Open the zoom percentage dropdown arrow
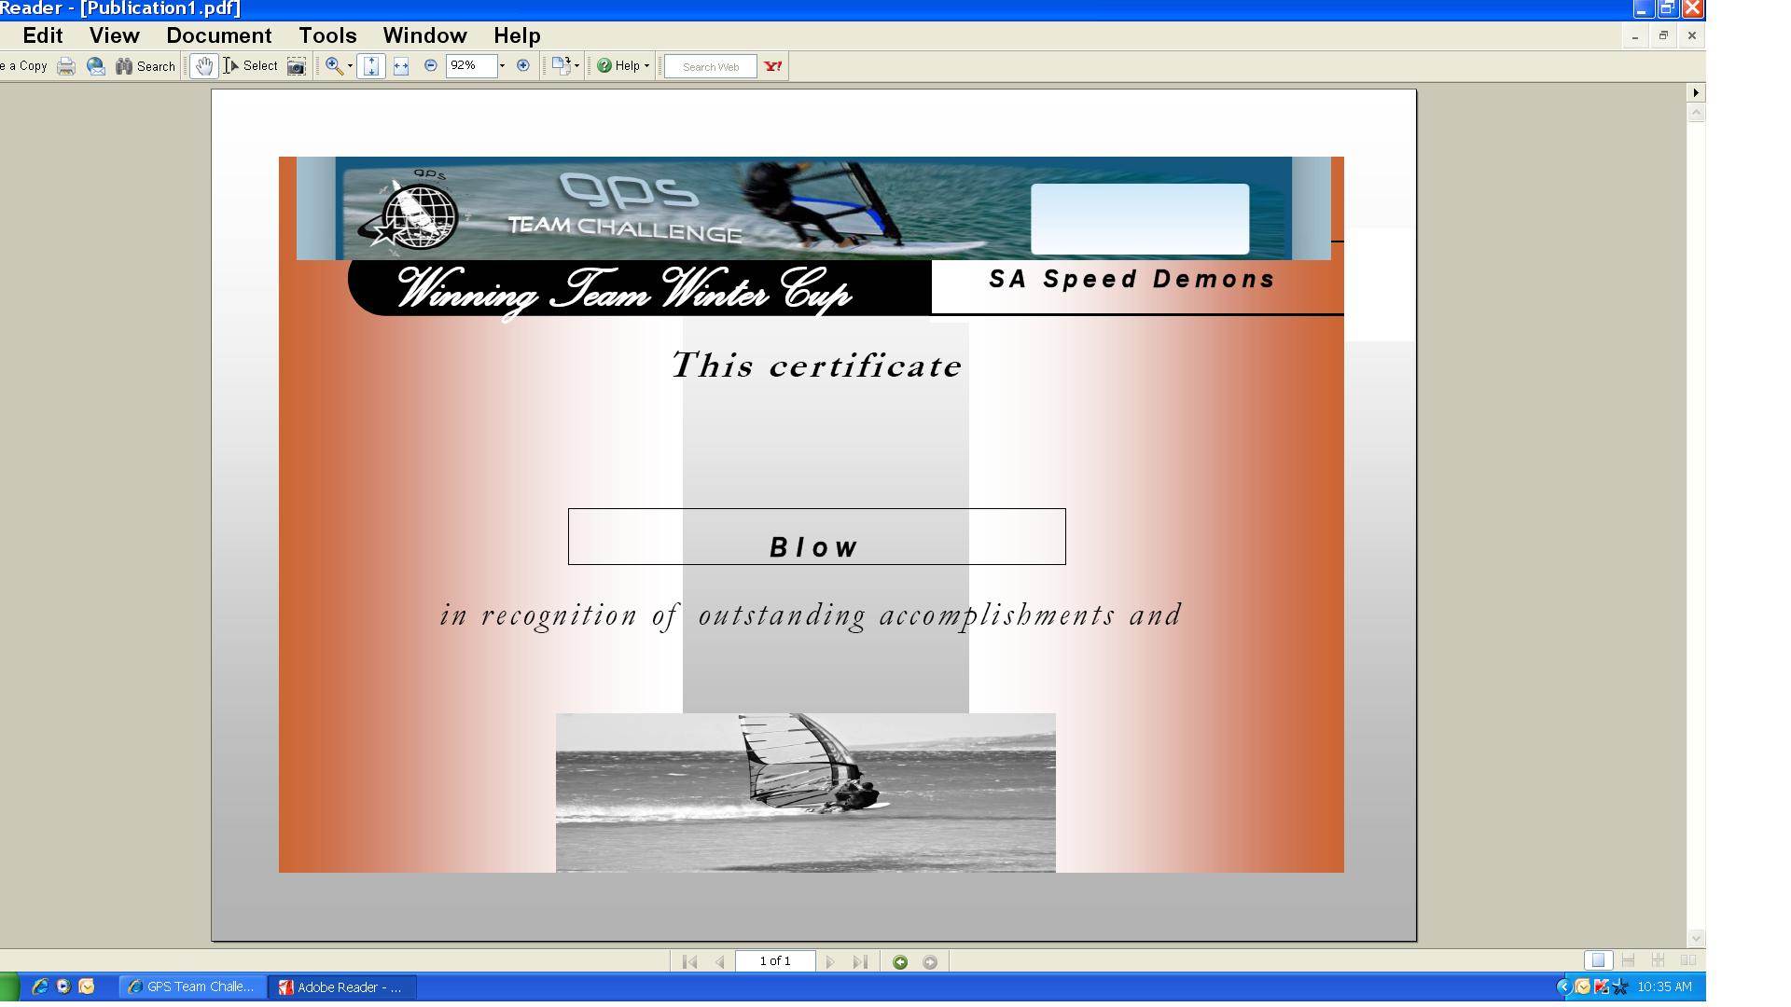Viewport: 1791px width, 1007px height. (x=502, y=65)
